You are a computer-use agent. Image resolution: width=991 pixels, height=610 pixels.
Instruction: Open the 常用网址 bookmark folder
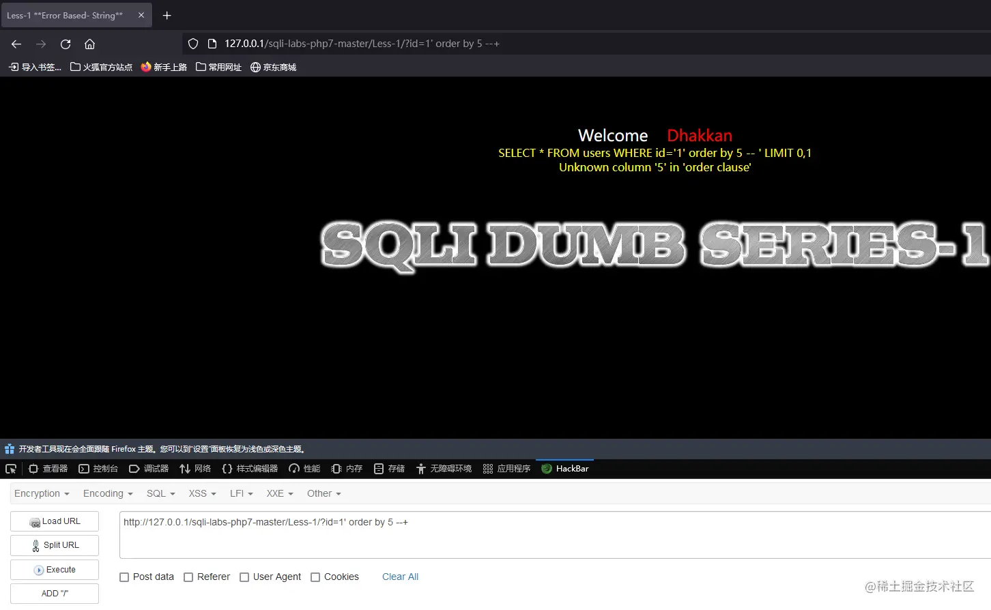218,67
